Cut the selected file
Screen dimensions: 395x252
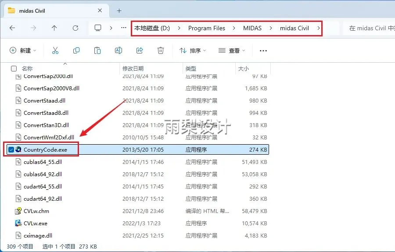point(55,50)
